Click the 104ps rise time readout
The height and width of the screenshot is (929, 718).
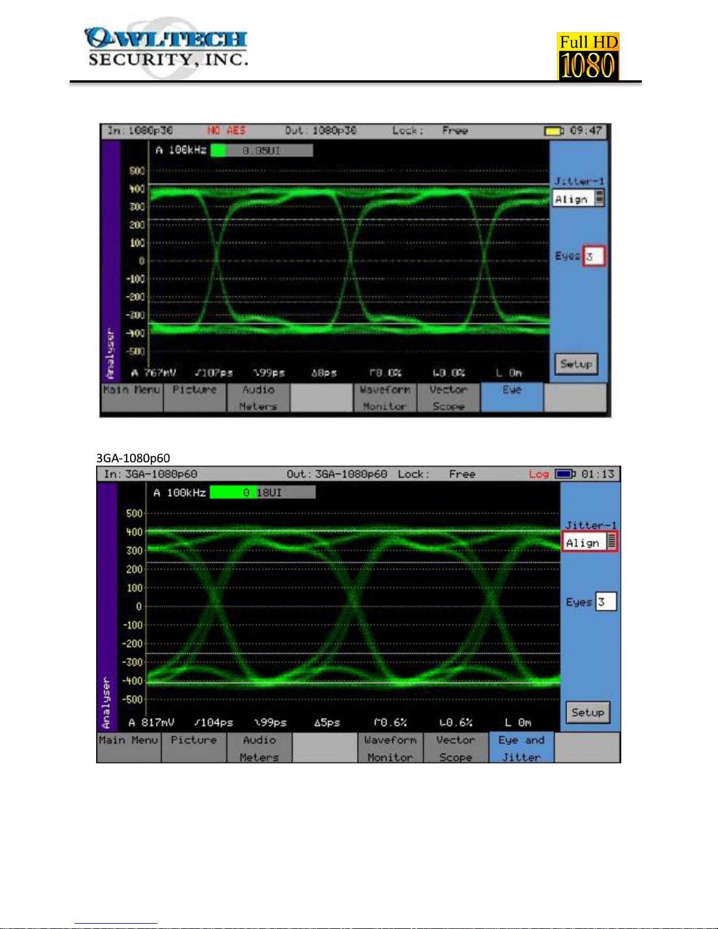(x=214, y=723)
